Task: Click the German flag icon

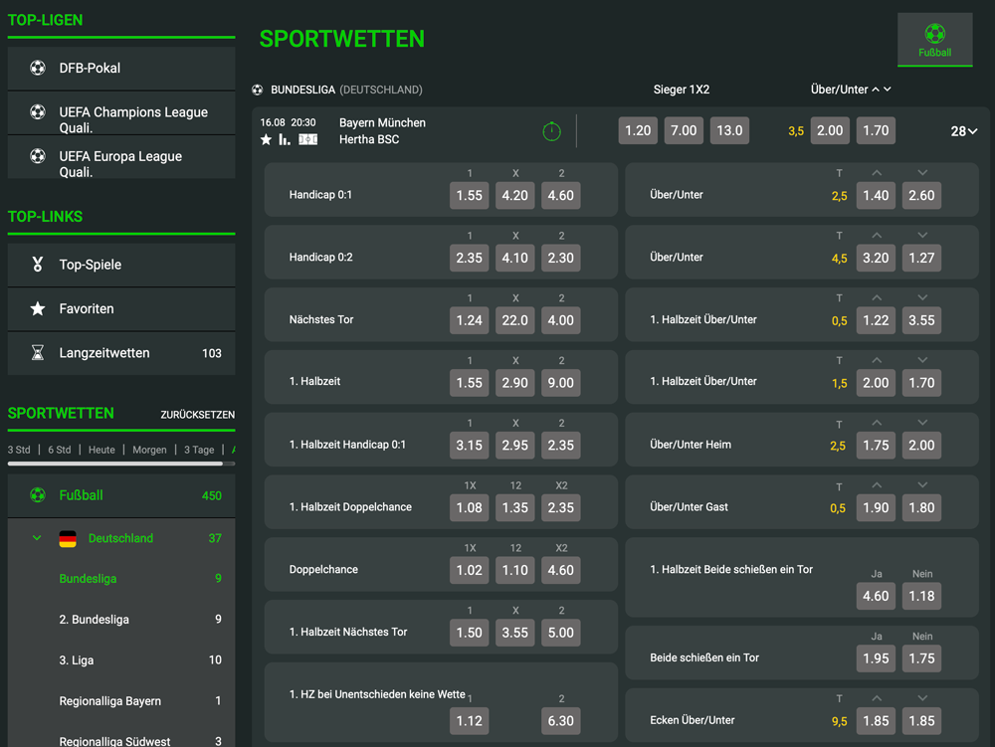Action: pos(68,538)
